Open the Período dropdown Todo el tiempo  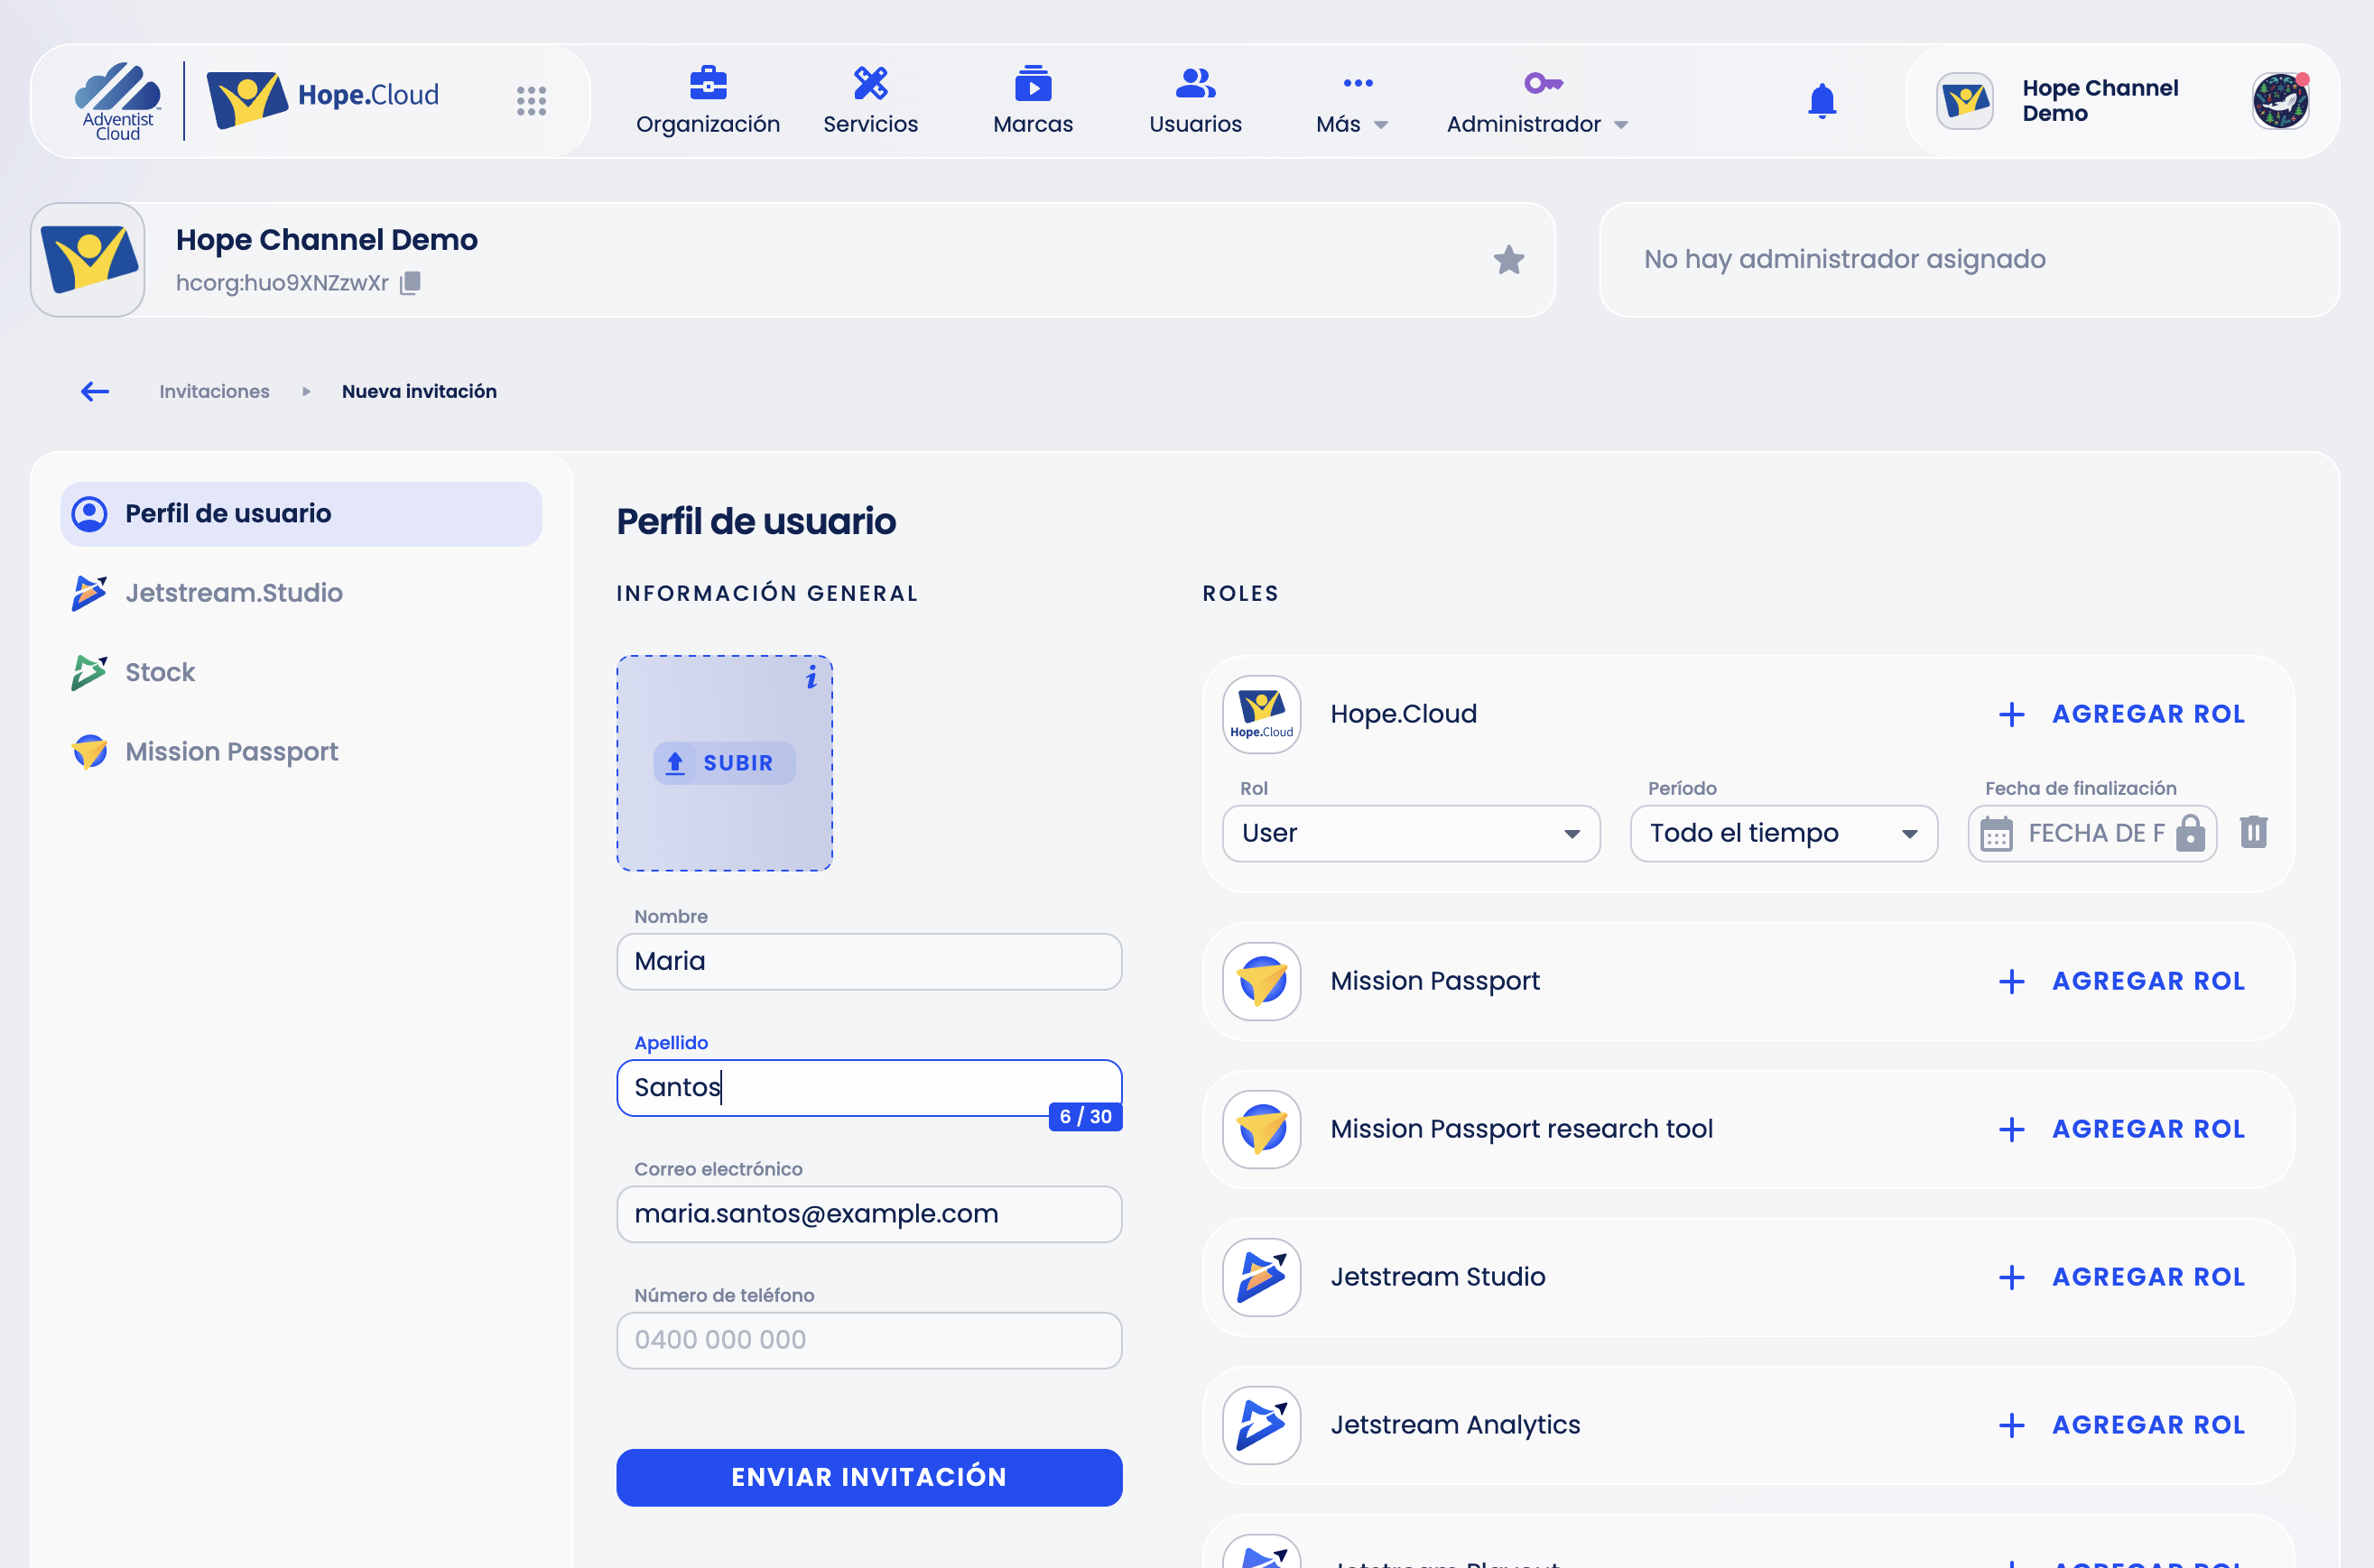point(1784,833)
